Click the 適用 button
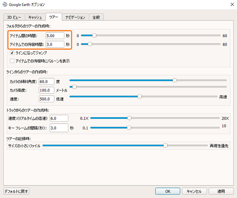 pos(221,191)
